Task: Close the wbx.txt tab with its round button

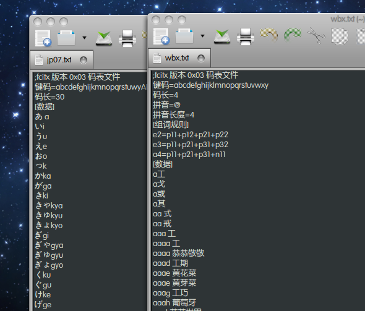Action: tap(201, 58)
